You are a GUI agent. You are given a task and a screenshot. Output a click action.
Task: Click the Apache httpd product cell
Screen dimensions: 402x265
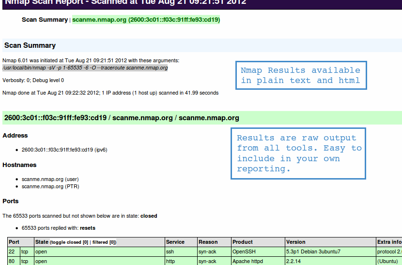point(258,261)
